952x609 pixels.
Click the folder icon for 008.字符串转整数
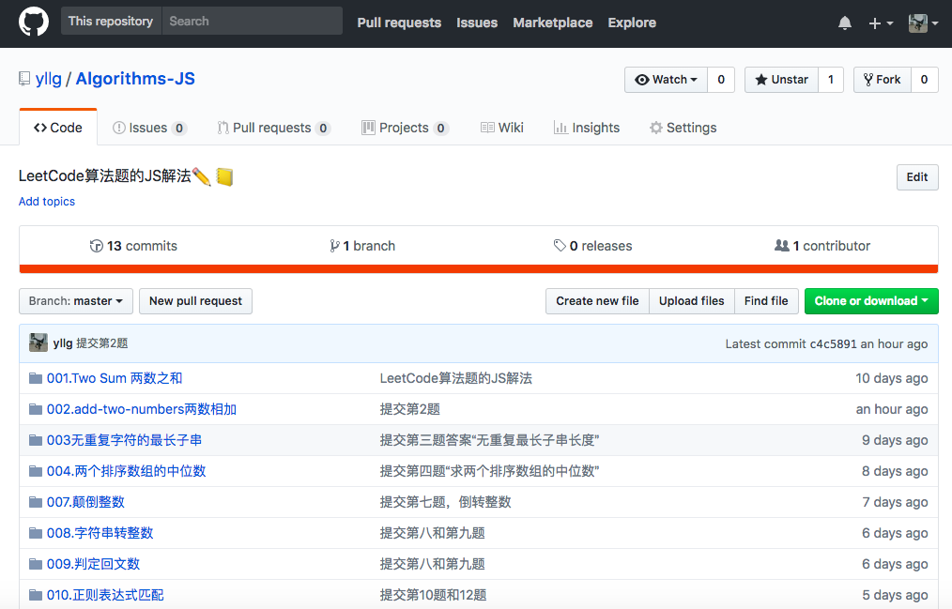click(36, 533)
